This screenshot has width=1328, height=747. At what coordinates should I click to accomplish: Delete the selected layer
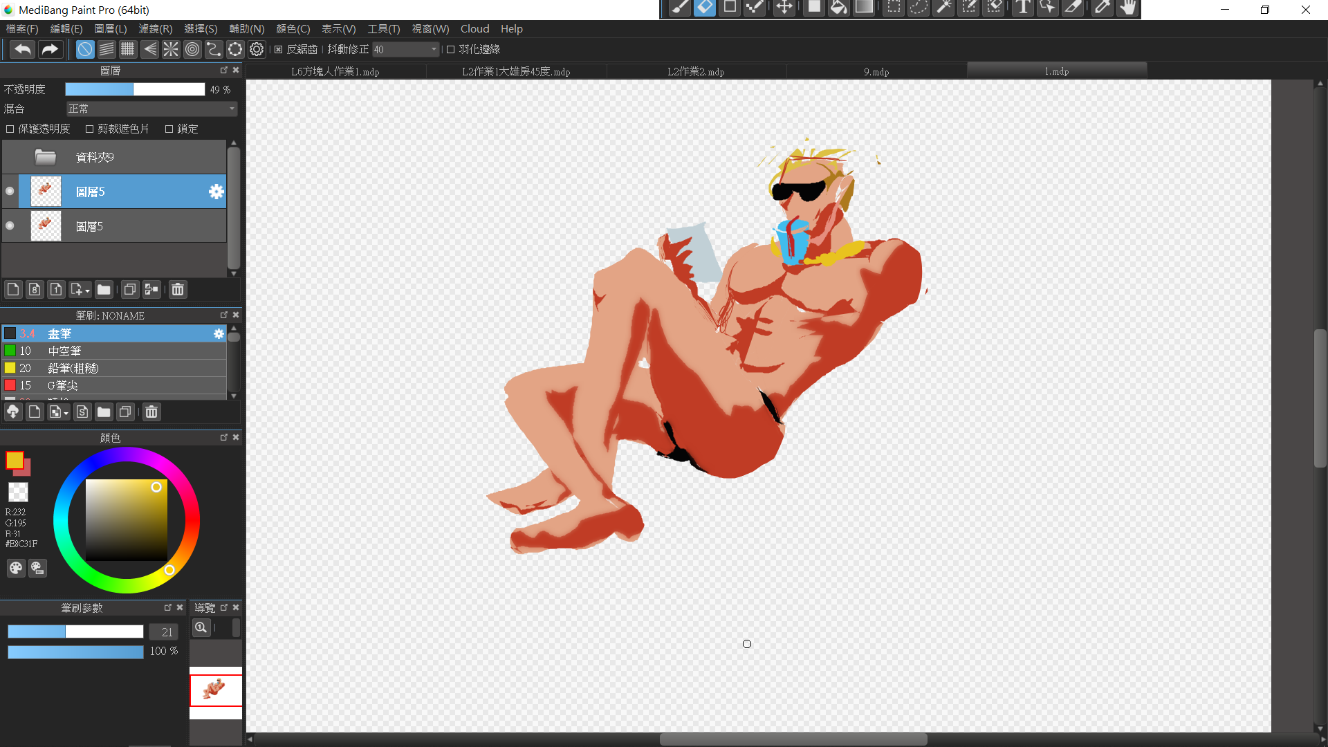[x=178, y=289]
